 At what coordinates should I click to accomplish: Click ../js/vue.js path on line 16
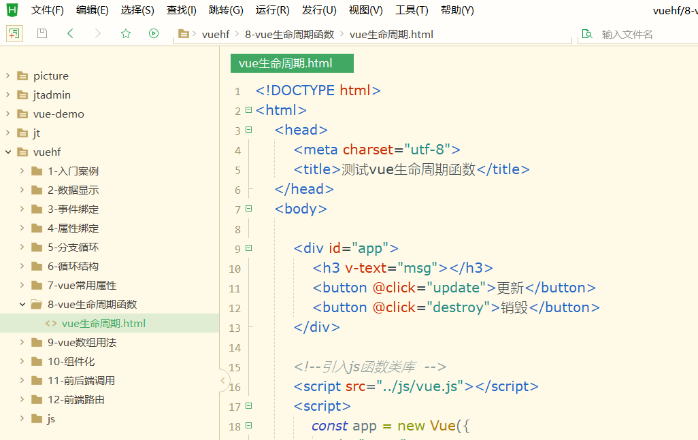click(420, 386)
